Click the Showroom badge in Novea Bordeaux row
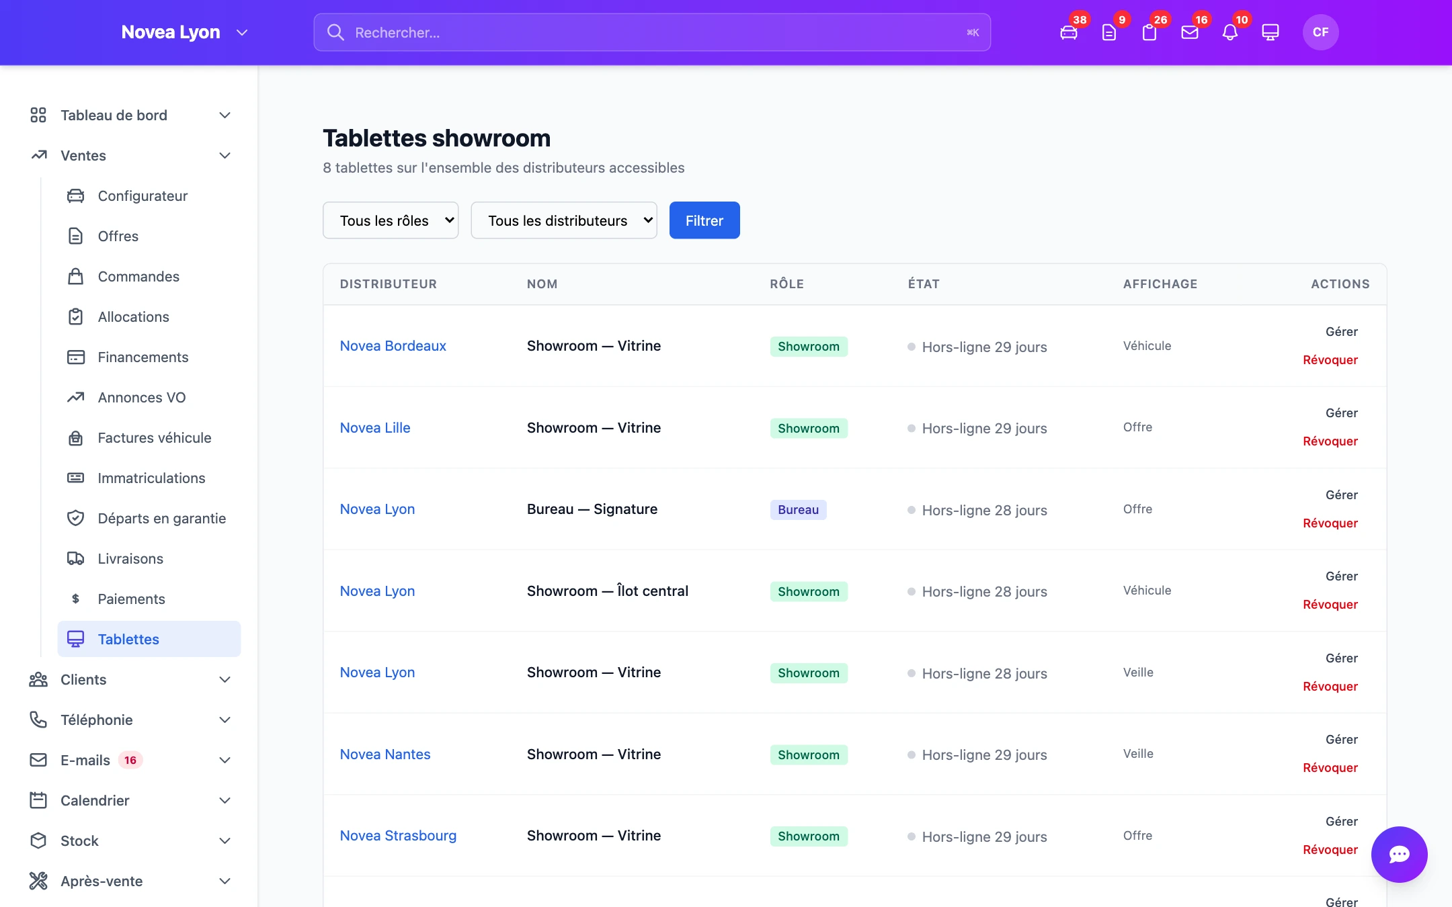This screenshot has width=1452, height=907. 809,347
